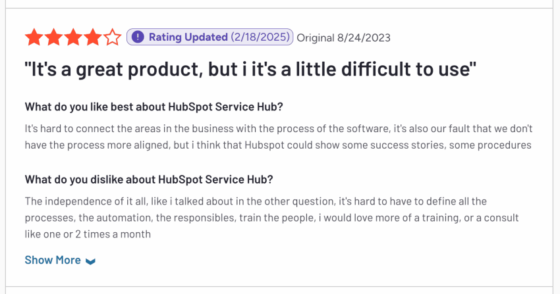Image resolution: width=560 pixels, height=294 pixels.
Task: Click the 'Rating Updated' bold label text
Action: pos(188,37)
